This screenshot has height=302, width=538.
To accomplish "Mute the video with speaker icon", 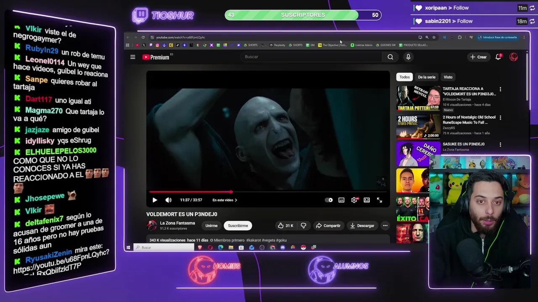I will [x=169, y=200].
